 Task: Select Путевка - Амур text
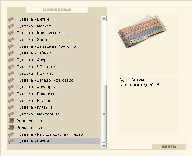(x=32, y=60)
